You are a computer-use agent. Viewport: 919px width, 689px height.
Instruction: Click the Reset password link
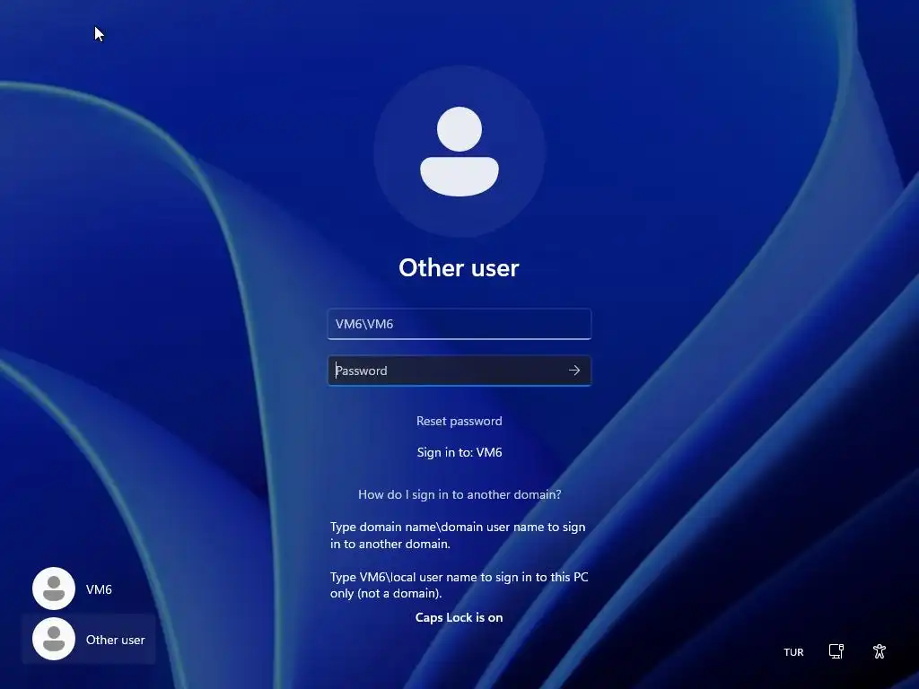[x=459, y=421]
